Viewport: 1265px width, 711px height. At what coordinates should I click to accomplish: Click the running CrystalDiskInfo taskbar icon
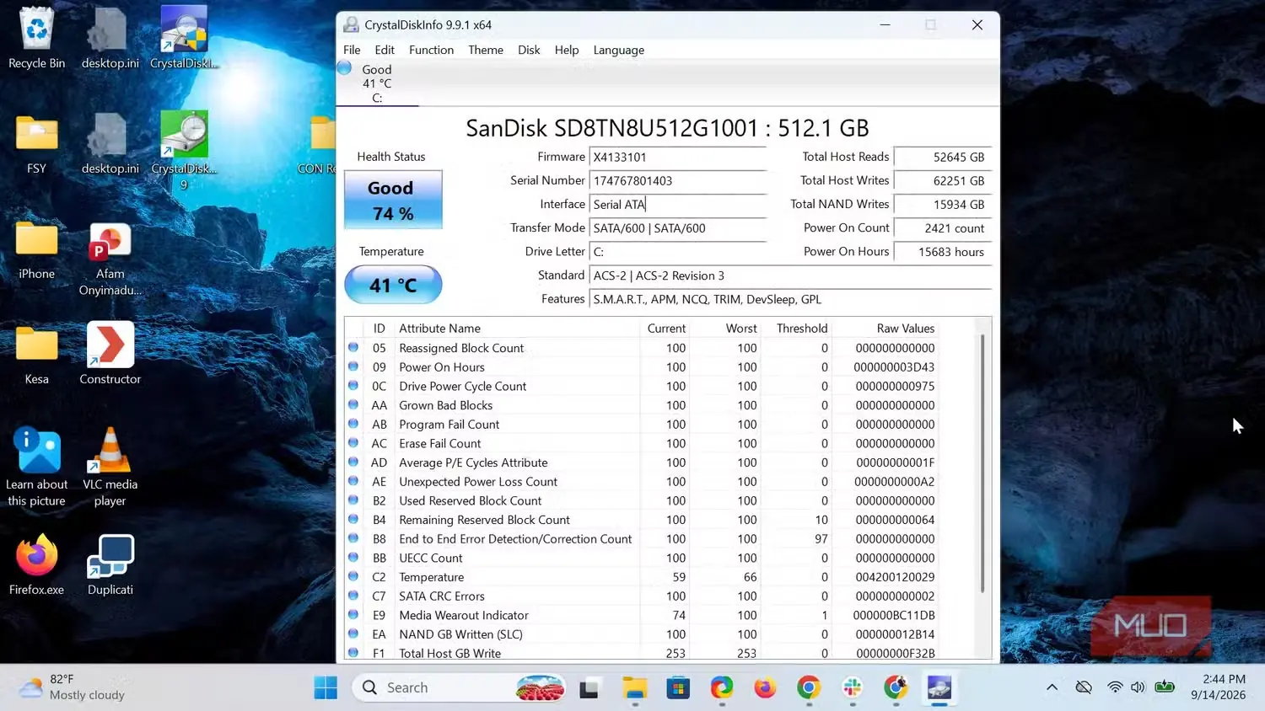tap(939, 688)
